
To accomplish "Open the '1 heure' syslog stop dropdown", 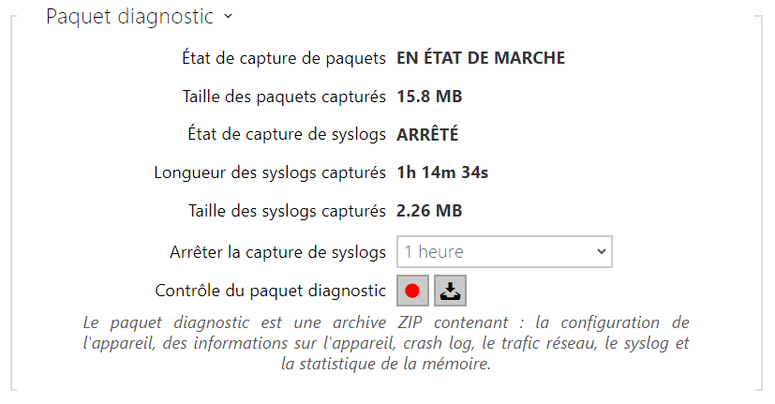I will (504, 252).
